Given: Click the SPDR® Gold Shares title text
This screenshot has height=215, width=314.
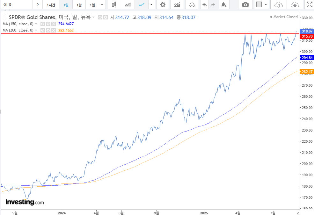Looking at the screenshot, I should [x=33, y=18].
